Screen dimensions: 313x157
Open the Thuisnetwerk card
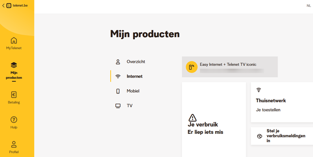[x=282, y=102]
